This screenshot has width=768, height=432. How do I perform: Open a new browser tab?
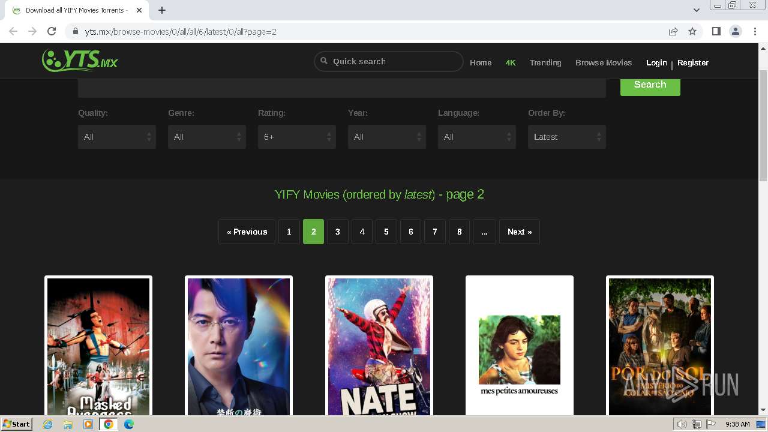[x=162, y=10]
